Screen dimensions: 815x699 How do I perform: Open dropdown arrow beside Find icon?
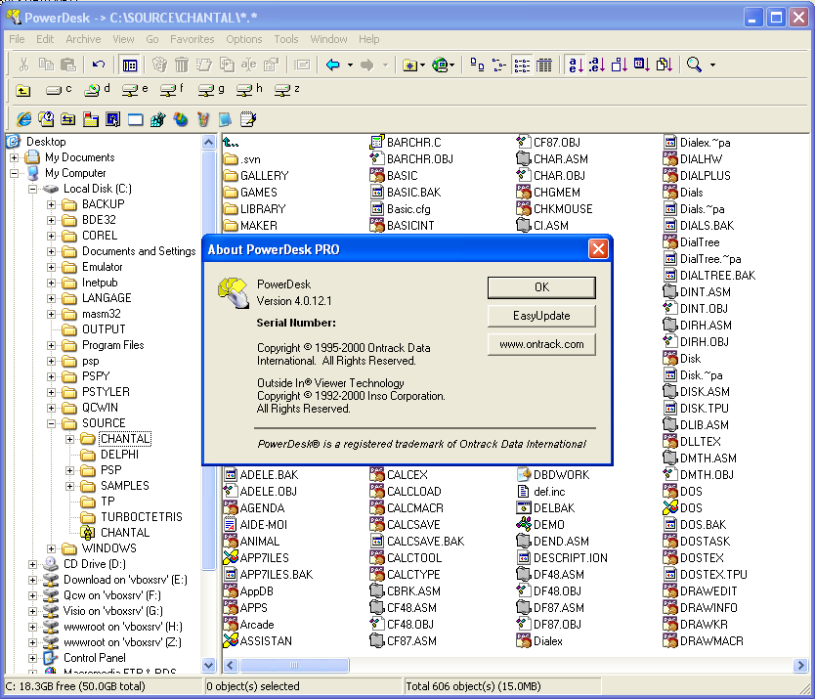712,66
